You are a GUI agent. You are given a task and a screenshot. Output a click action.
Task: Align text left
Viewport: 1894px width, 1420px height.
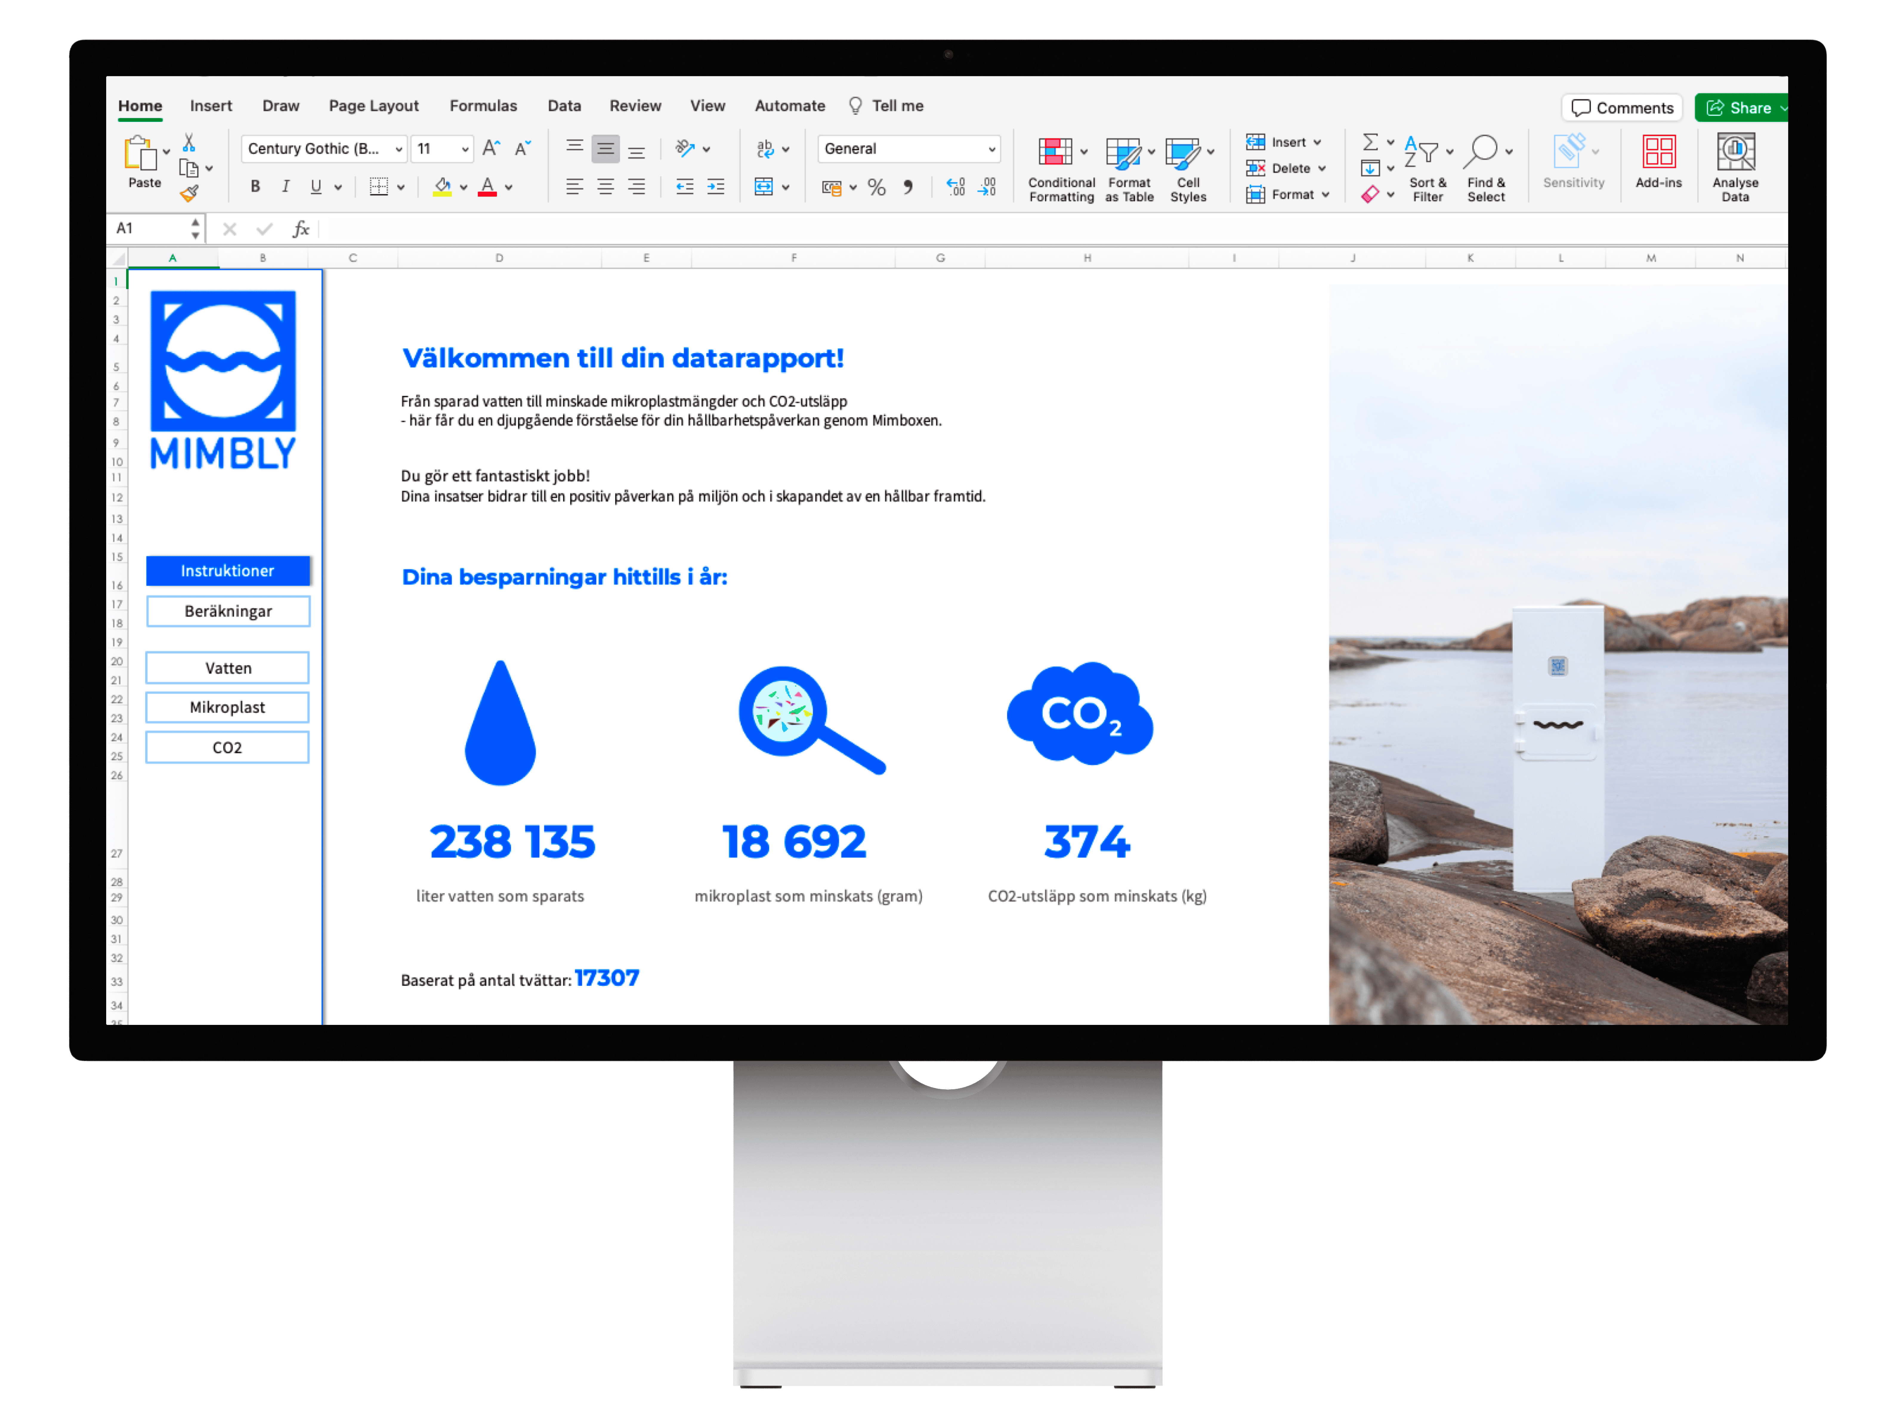coord(574,187)
